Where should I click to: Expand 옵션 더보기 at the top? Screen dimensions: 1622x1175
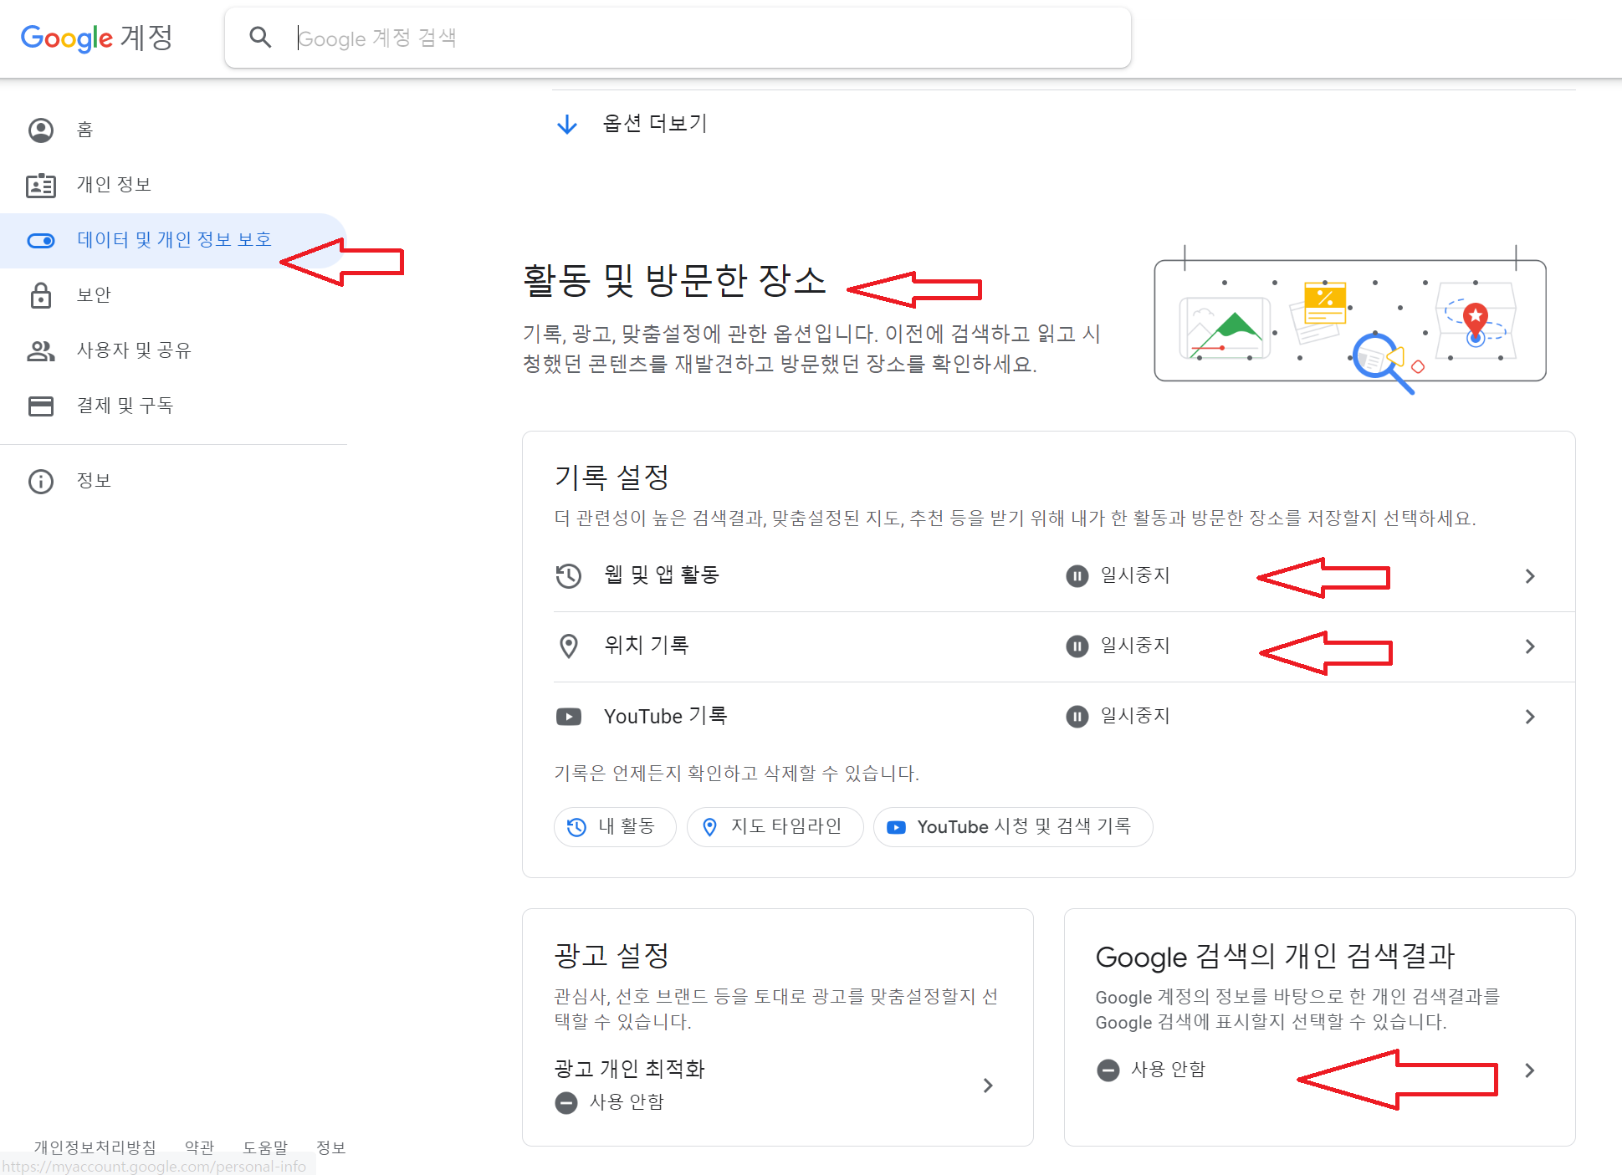click(x=652, y=123)
